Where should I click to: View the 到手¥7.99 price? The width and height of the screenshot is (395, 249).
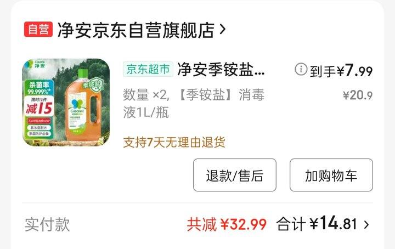tap(341, 71)
